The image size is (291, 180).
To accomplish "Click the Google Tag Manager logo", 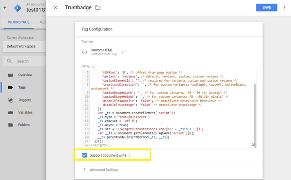I will (x=17, y=8).
